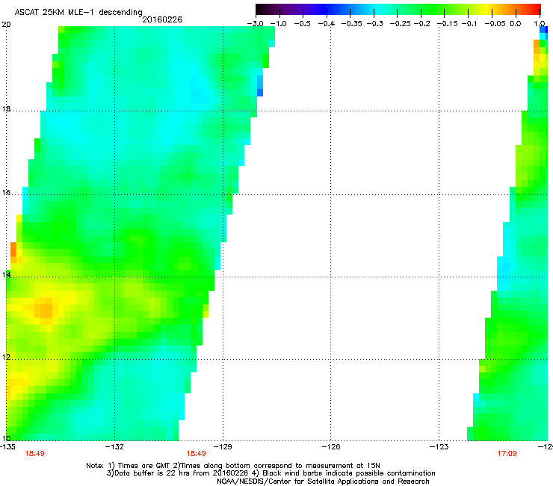This screenshot has height=486, width=553.
Task: Click the NOAA/NESDIS credit line
Action: pyautogui.click(x=323, y=482)
